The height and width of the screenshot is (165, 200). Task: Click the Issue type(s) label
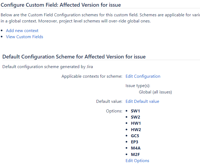[138, 86]
